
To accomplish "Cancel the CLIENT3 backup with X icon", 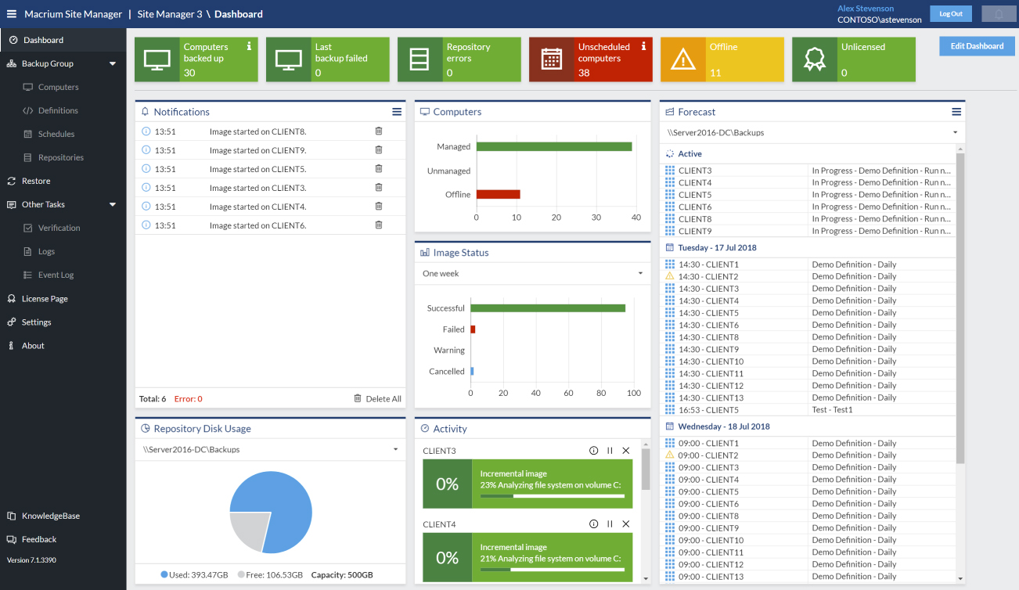I will [625, 451].
